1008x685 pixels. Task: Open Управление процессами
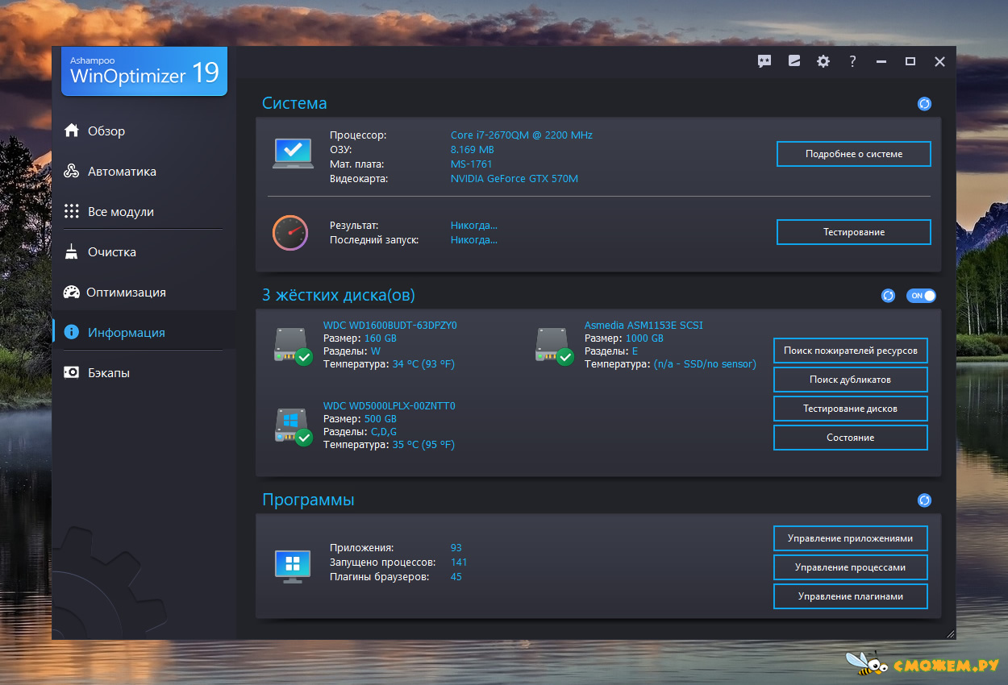(x=851, y=567)
